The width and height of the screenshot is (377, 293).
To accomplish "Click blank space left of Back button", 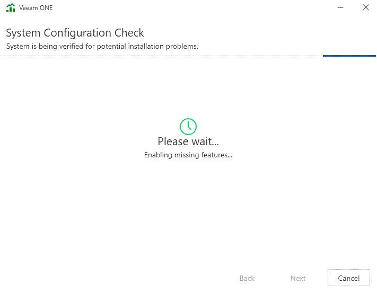I will coord(133,278).
